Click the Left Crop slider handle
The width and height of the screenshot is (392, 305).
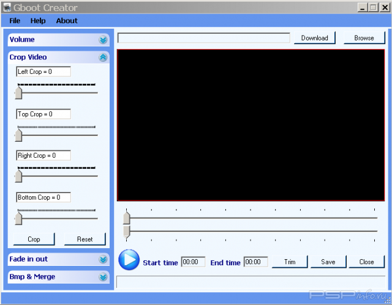coord(18,92)
